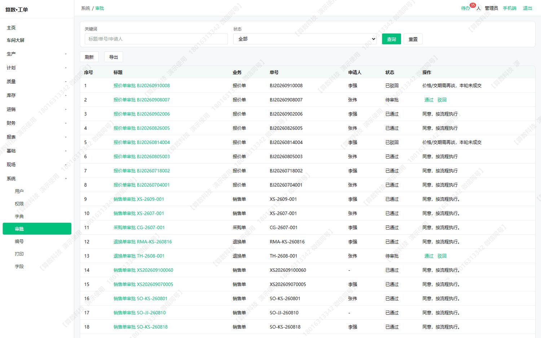Click 通过 for BJ20260908007 row

tap(429, 100)
